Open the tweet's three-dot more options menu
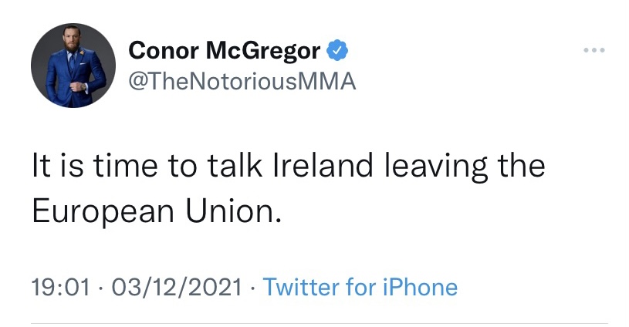The image size is (629, 327). tap(594, 52)
